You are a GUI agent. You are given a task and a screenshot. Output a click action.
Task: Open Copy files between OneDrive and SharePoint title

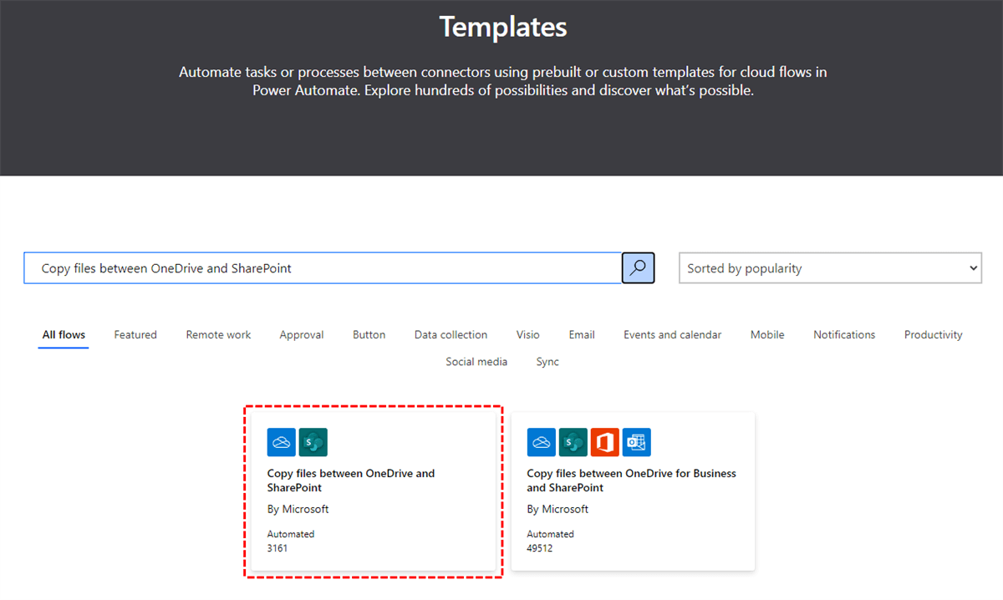tap(351, 481)
